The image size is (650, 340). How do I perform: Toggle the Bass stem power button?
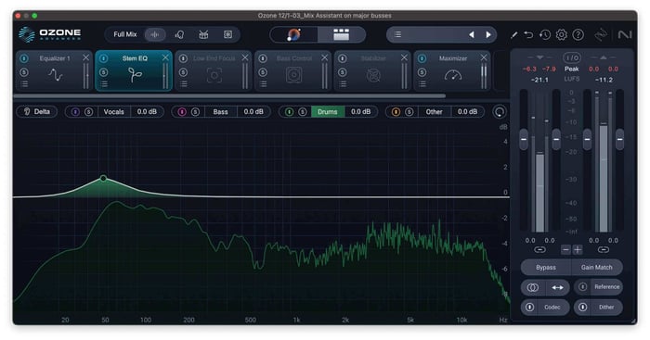182,112
